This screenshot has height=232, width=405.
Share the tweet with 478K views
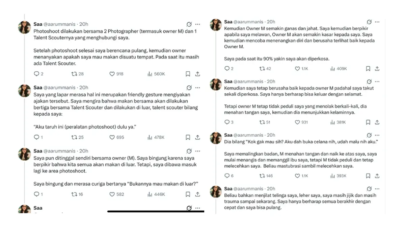pos(198,137)
